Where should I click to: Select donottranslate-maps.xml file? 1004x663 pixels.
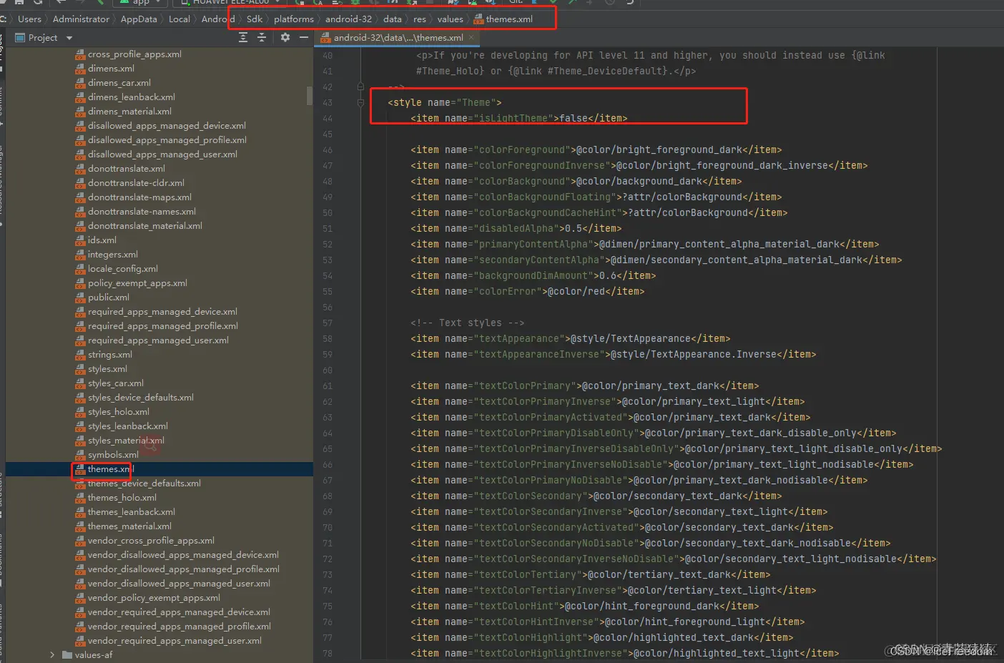(x=139, y=197)
